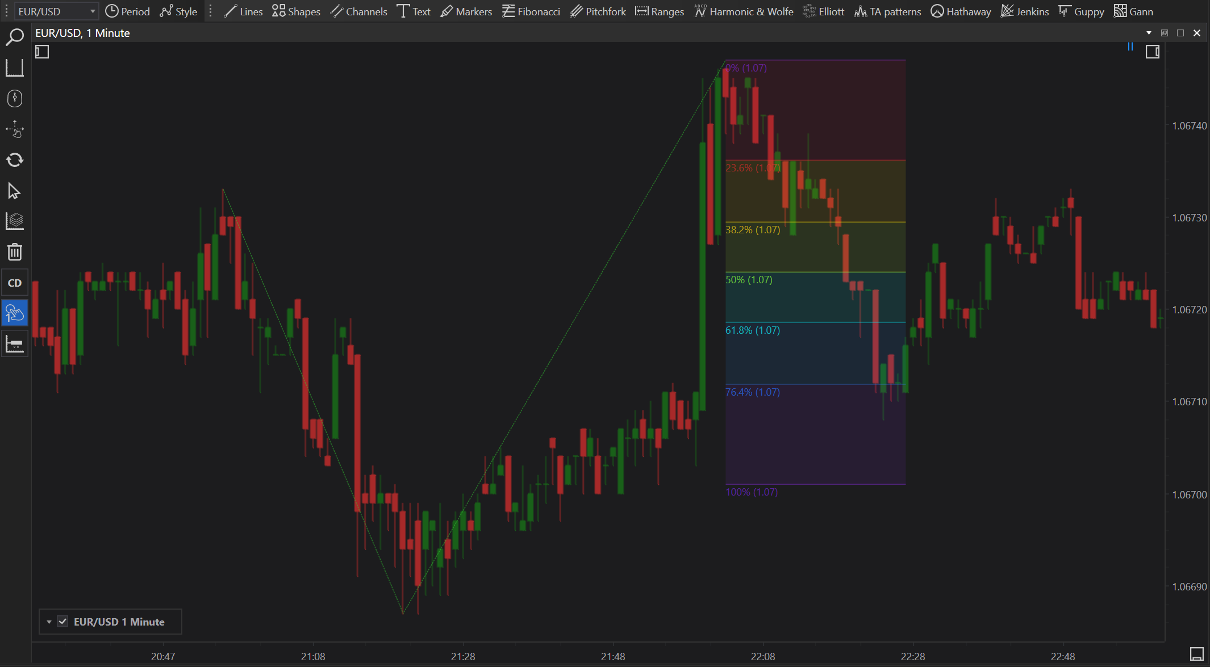1210x667 pixels.
Task: Open the chart window dropdown arrow
Action: coord(1149,33)
